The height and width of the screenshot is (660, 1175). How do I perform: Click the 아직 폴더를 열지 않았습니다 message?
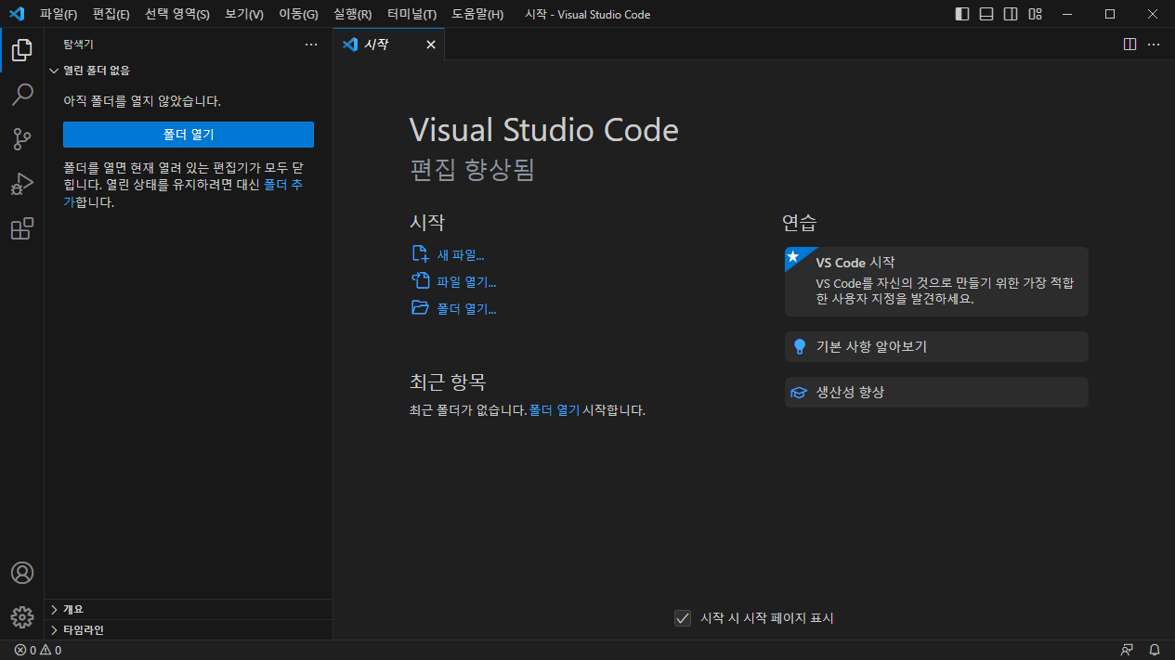pos(142,101)
